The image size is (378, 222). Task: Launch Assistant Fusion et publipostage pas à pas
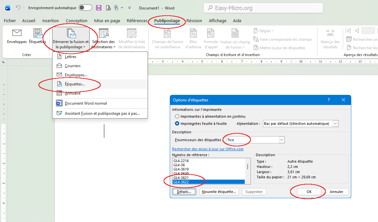point(102,114)
